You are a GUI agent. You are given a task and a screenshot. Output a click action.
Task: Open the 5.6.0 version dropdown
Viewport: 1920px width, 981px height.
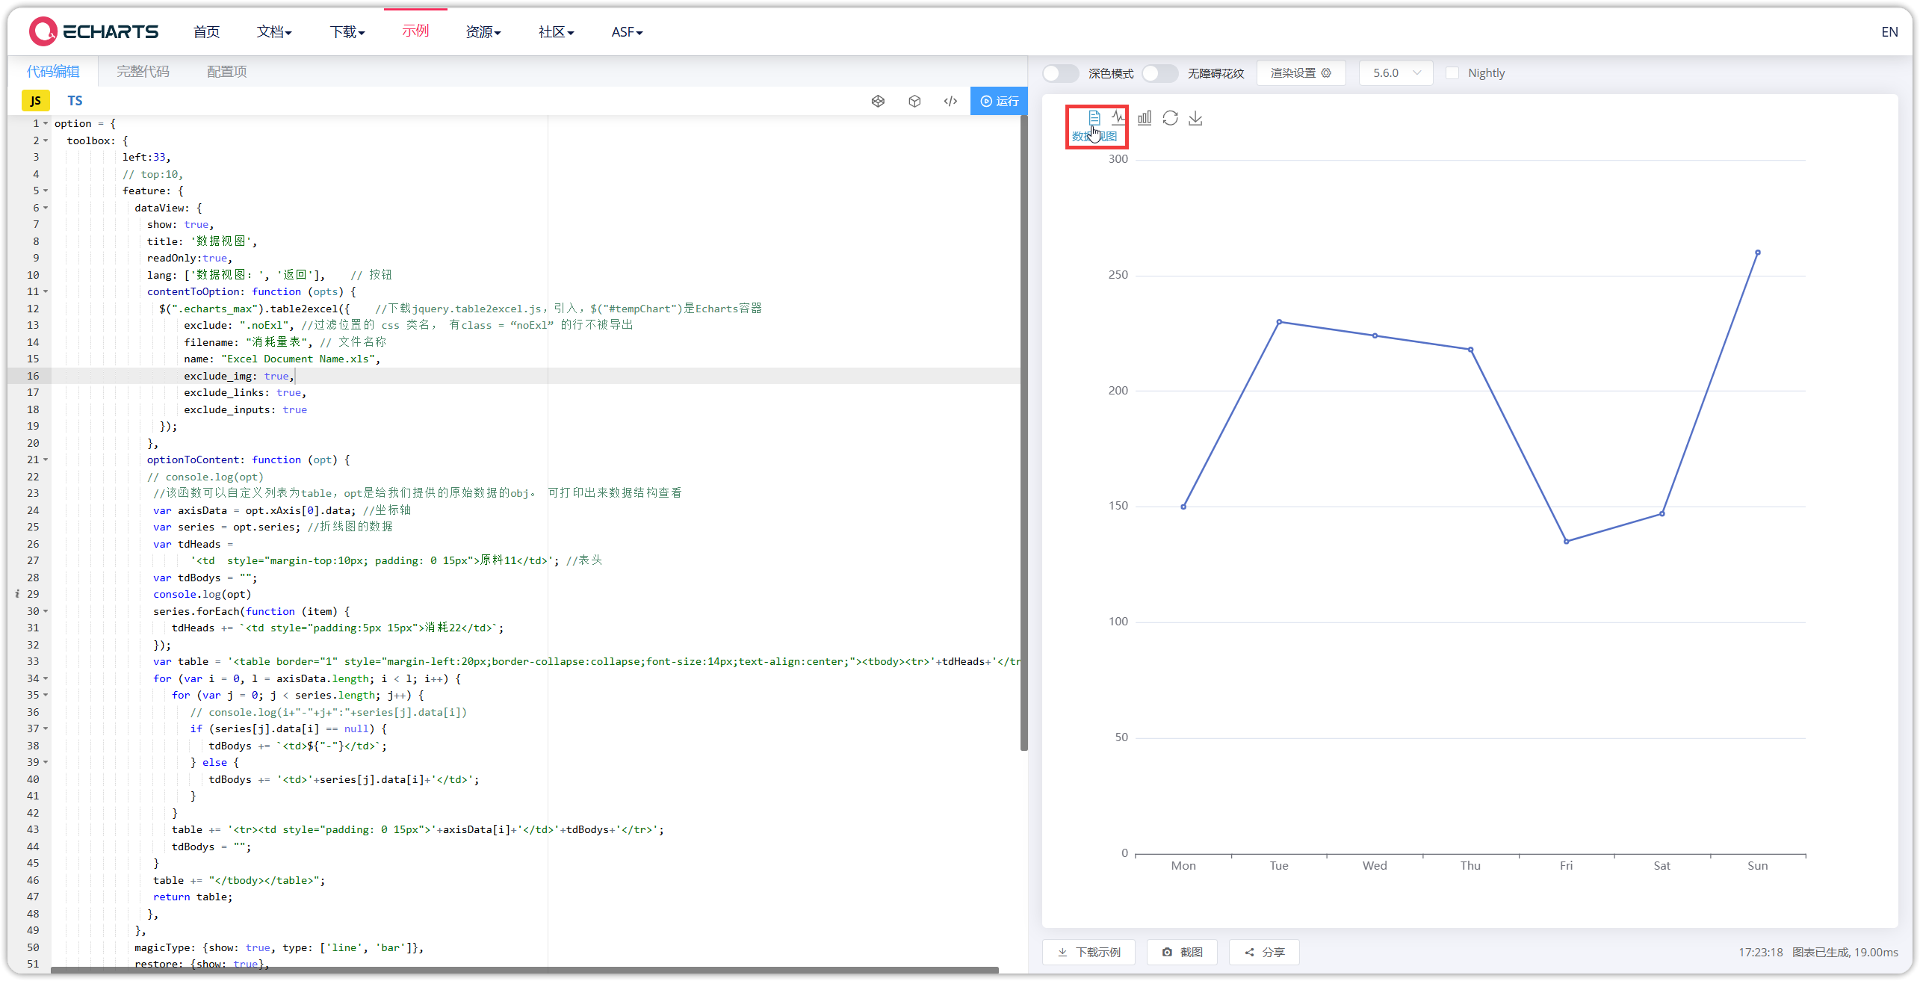point(1395,72)
